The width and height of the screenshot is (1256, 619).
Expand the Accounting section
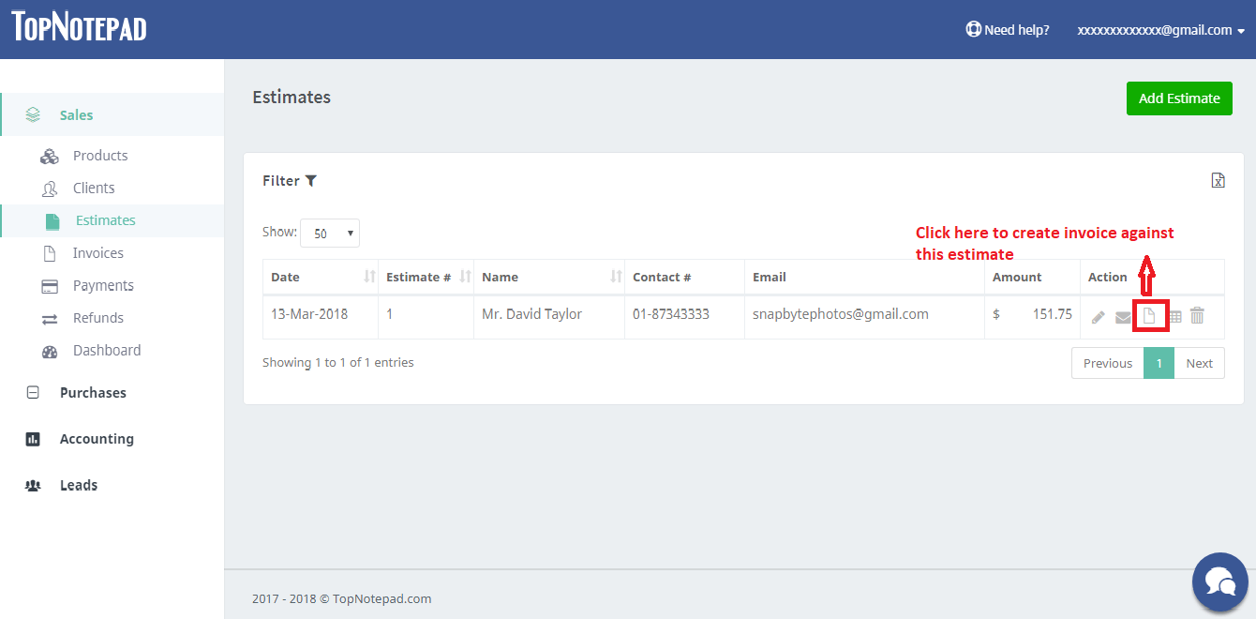click(x=97, y=439)
